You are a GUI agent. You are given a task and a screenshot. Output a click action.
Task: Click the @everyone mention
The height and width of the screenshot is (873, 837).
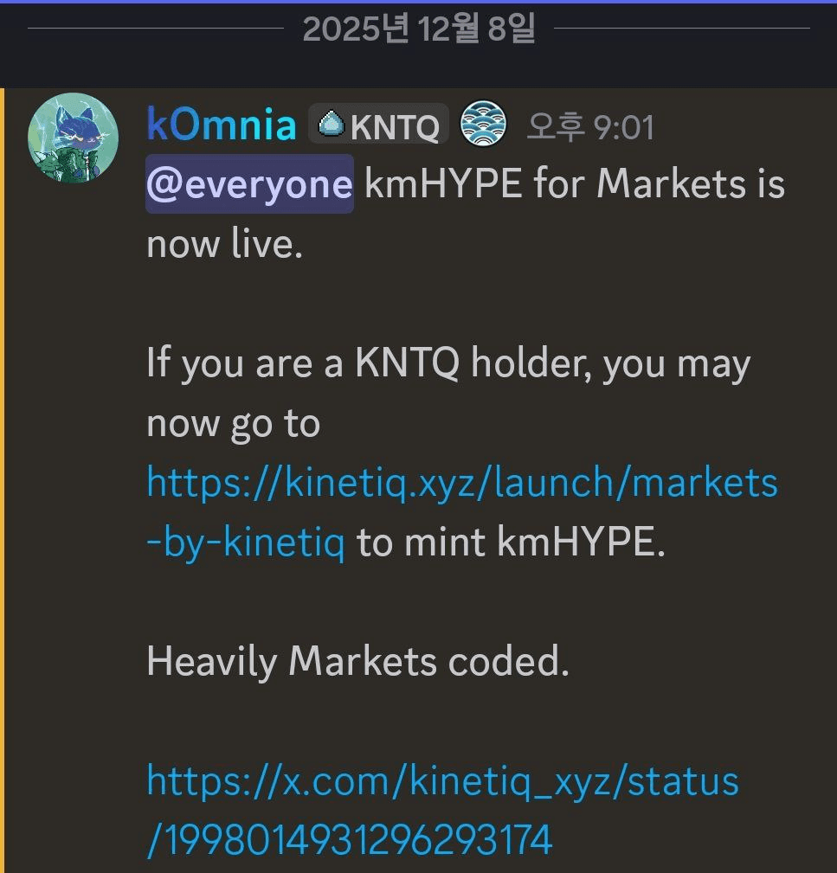tap(249, 184)
